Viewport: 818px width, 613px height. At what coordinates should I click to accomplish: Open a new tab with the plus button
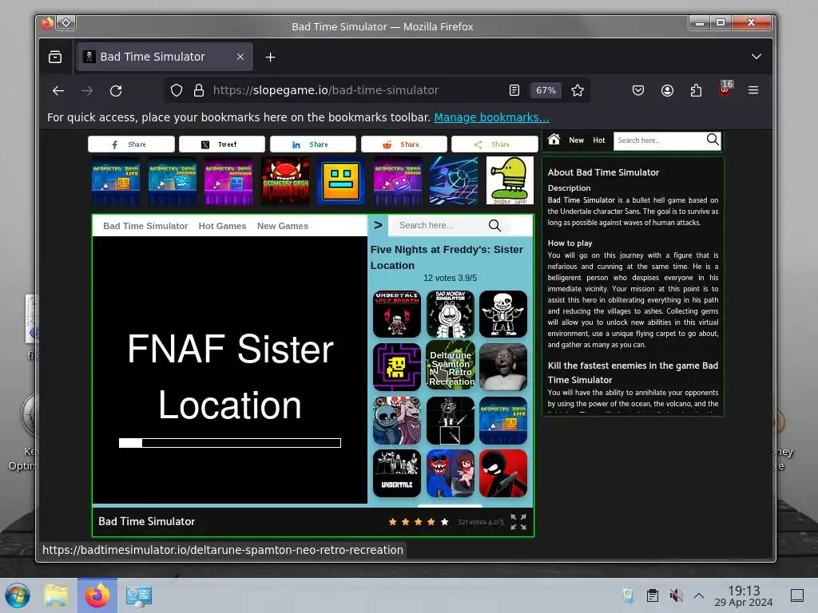(x=270, y=57)
